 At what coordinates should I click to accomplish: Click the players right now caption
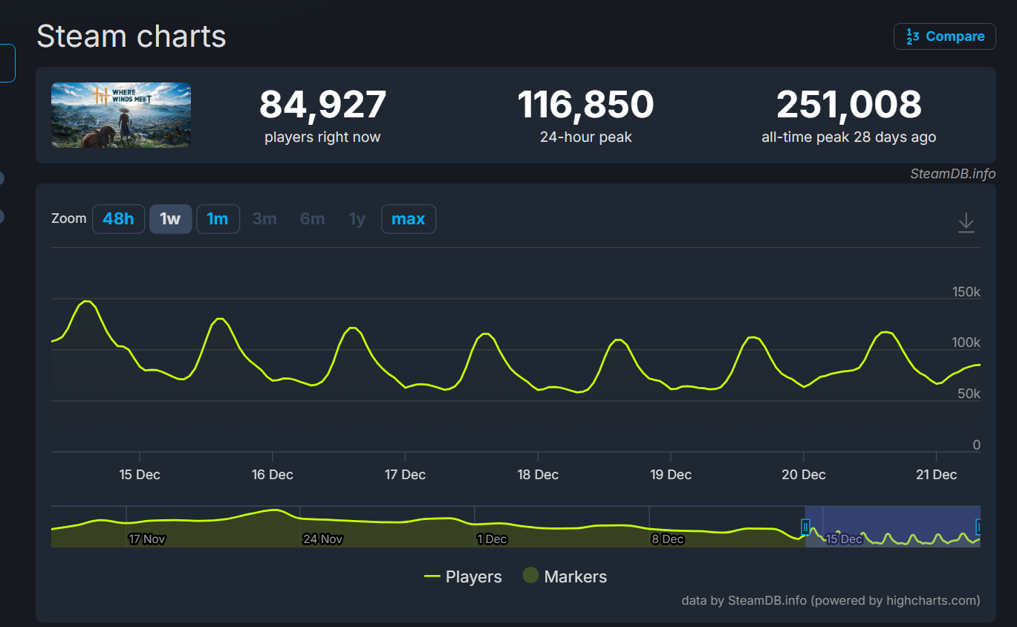pos(322,137)
